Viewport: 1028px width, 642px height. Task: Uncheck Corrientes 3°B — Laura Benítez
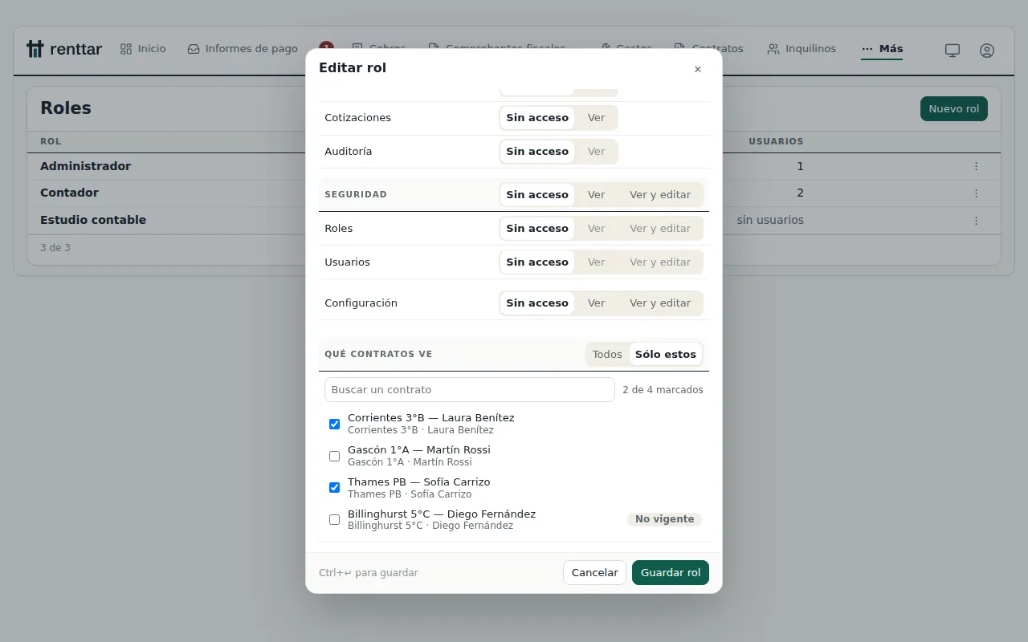334,424
